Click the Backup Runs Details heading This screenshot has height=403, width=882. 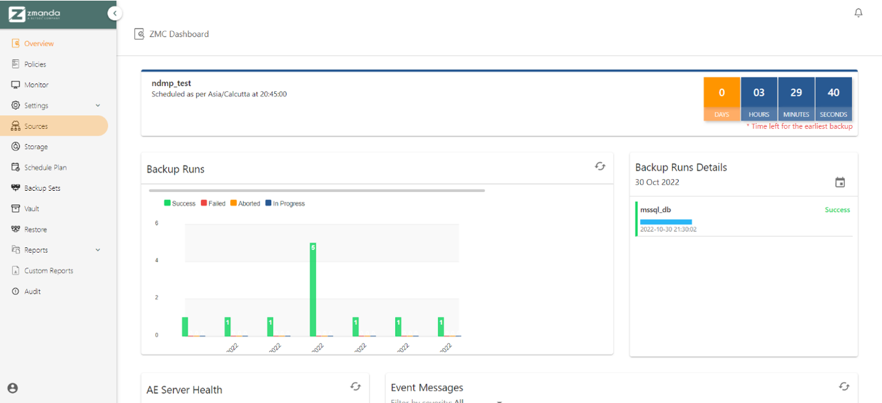click(681, 167)
